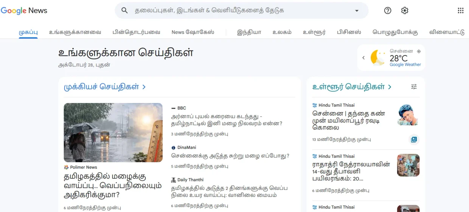Click Hindu Tamil Thisai logo above மயிலாப்பூர் story
This screenshot has height=212, width=469.
pos(315,105)
